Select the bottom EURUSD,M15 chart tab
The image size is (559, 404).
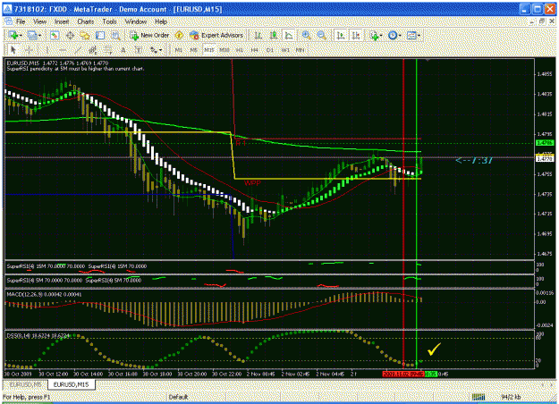point(72,384)
